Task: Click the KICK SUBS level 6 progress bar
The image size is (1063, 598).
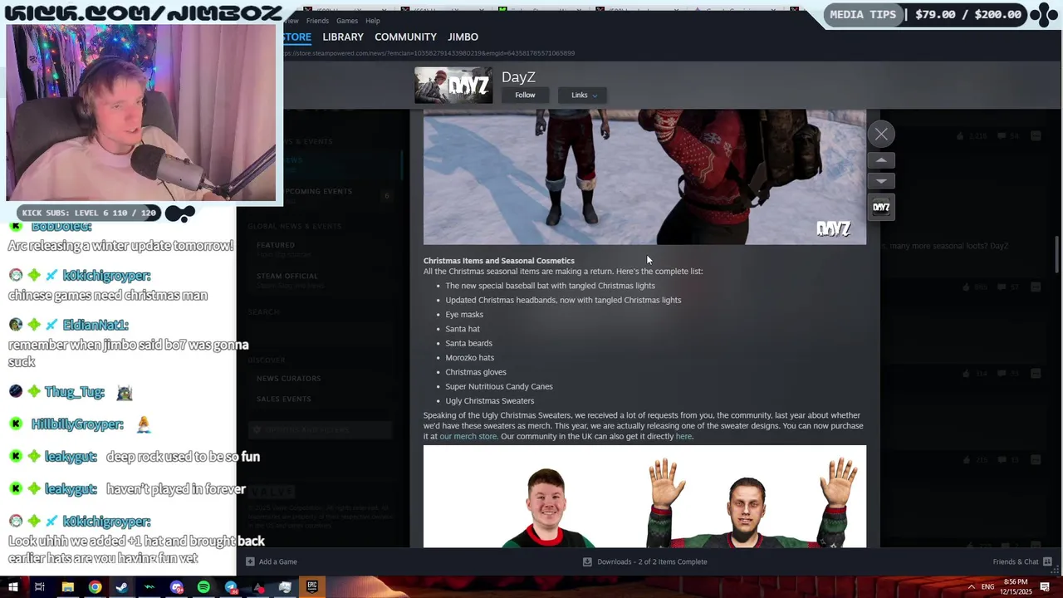Action: point(90,213)
